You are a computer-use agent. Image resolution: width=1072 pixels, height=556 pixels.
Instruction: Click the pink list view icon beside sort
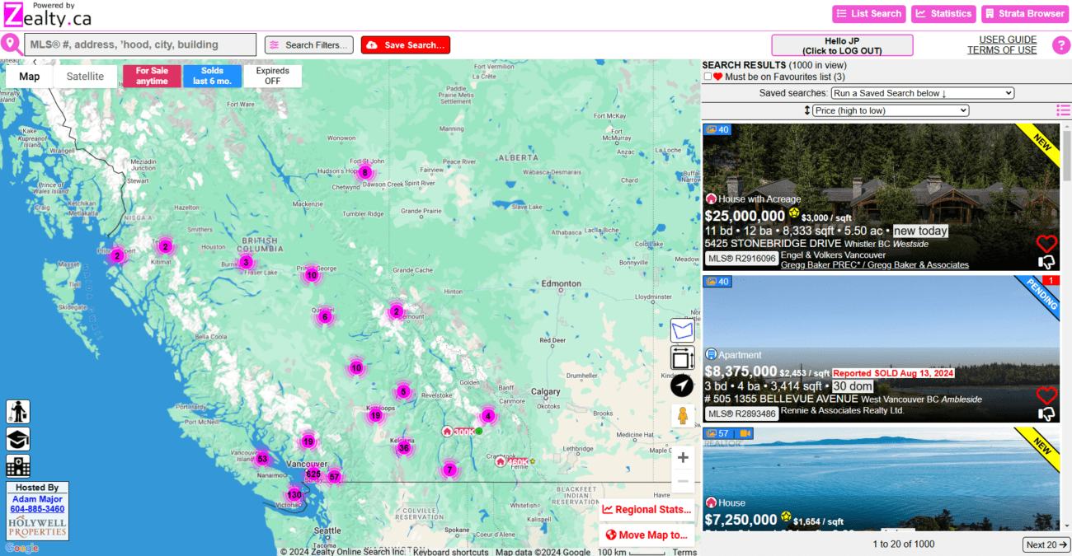pyautogui.click(x=1064, y=110)
